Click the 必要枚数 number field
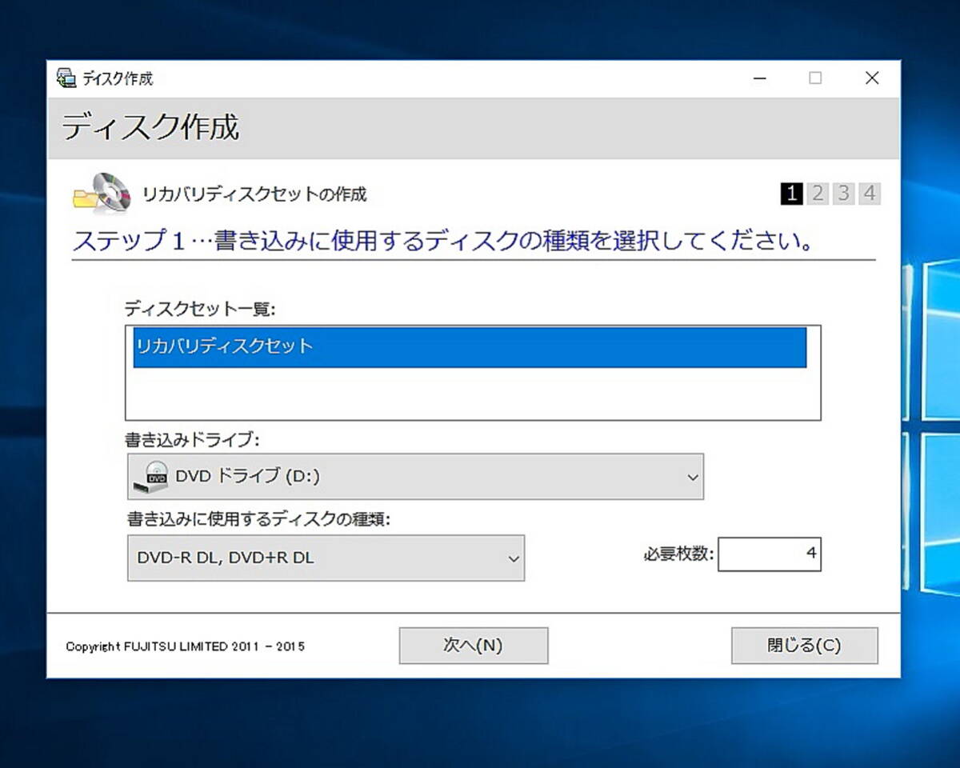 click(769, 554)
